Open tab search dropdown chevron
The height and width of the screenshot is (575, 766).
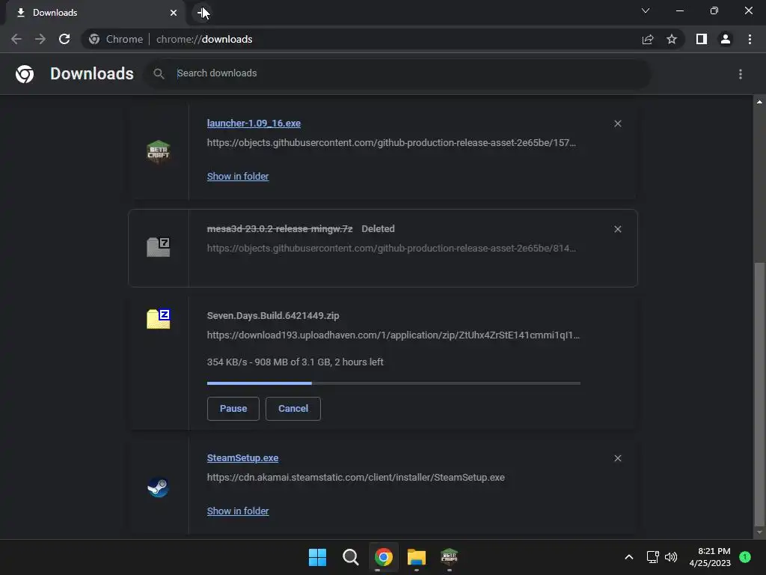[x=646, y=10]
